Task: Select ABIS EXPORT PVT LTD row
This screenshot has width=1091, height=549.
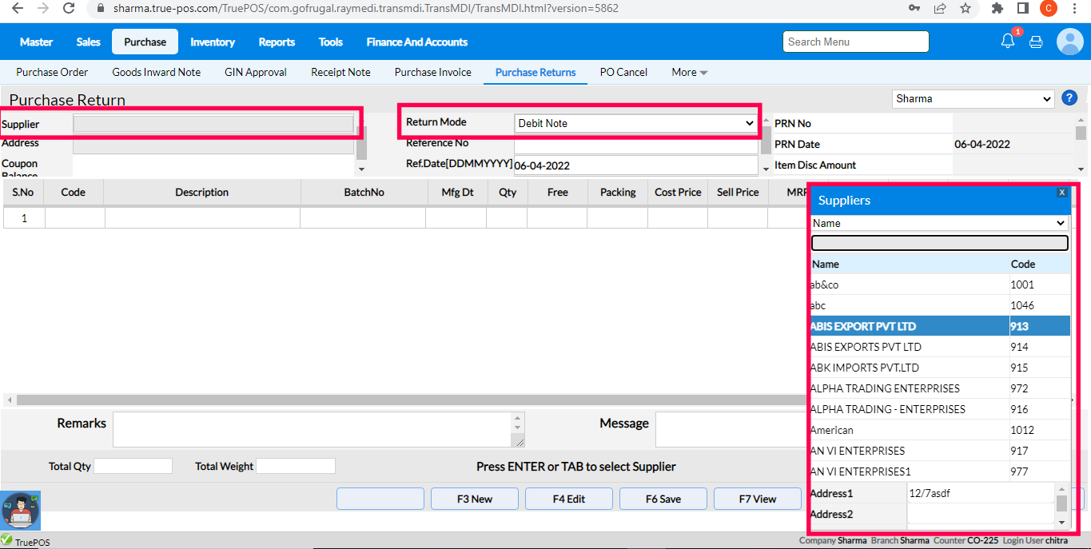Action: pos(940,326)
